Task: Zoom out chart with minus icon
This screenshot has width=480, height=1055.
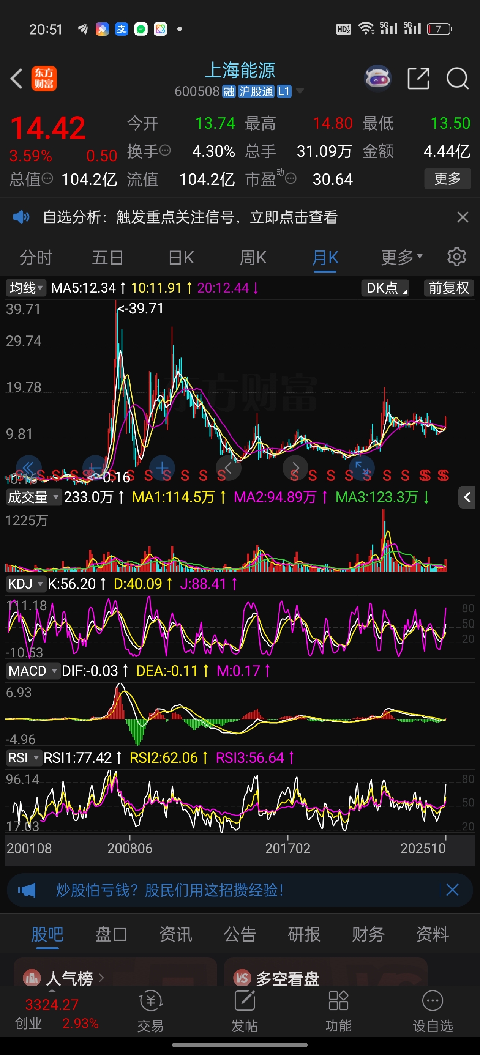Action: (95, 468)
